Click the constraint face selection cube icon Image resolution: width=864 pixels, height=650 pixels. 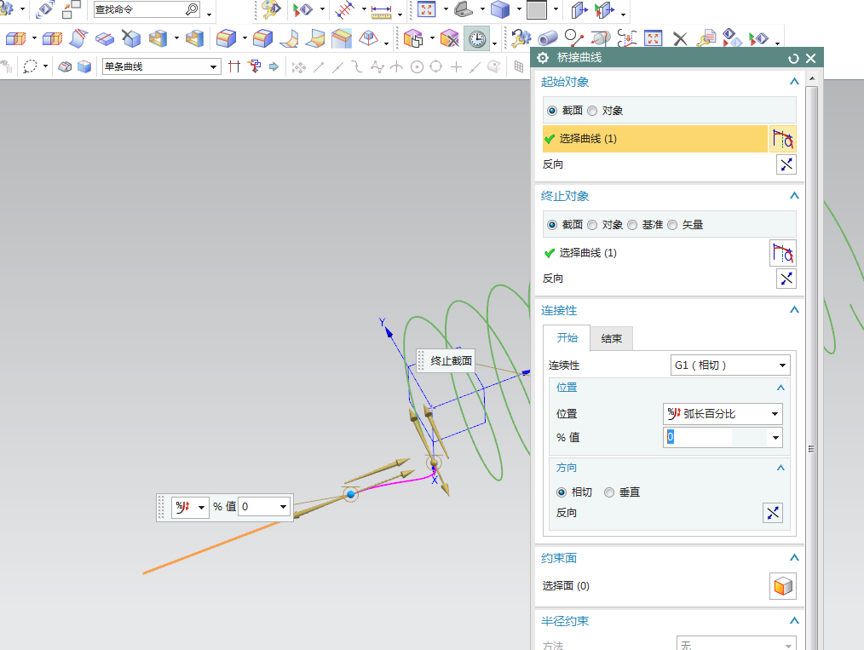point(782,586)
